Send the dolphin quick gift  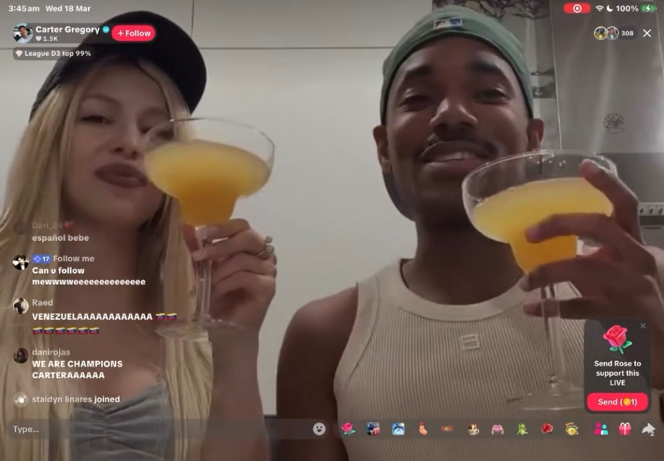398,429
